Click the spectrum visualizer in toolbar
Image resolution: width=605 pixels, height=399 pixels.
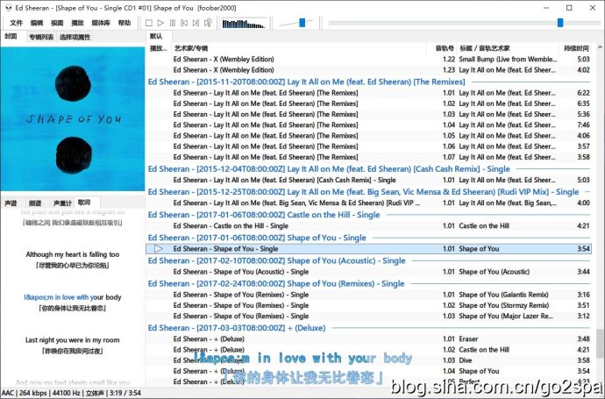(x=244, y=24)
